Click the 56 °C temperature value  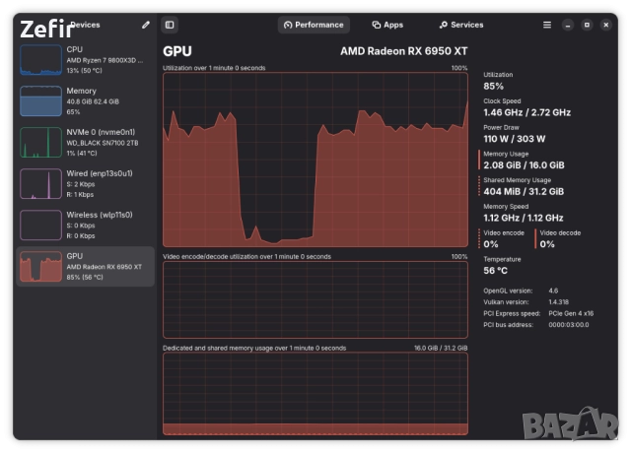[495, 271]
